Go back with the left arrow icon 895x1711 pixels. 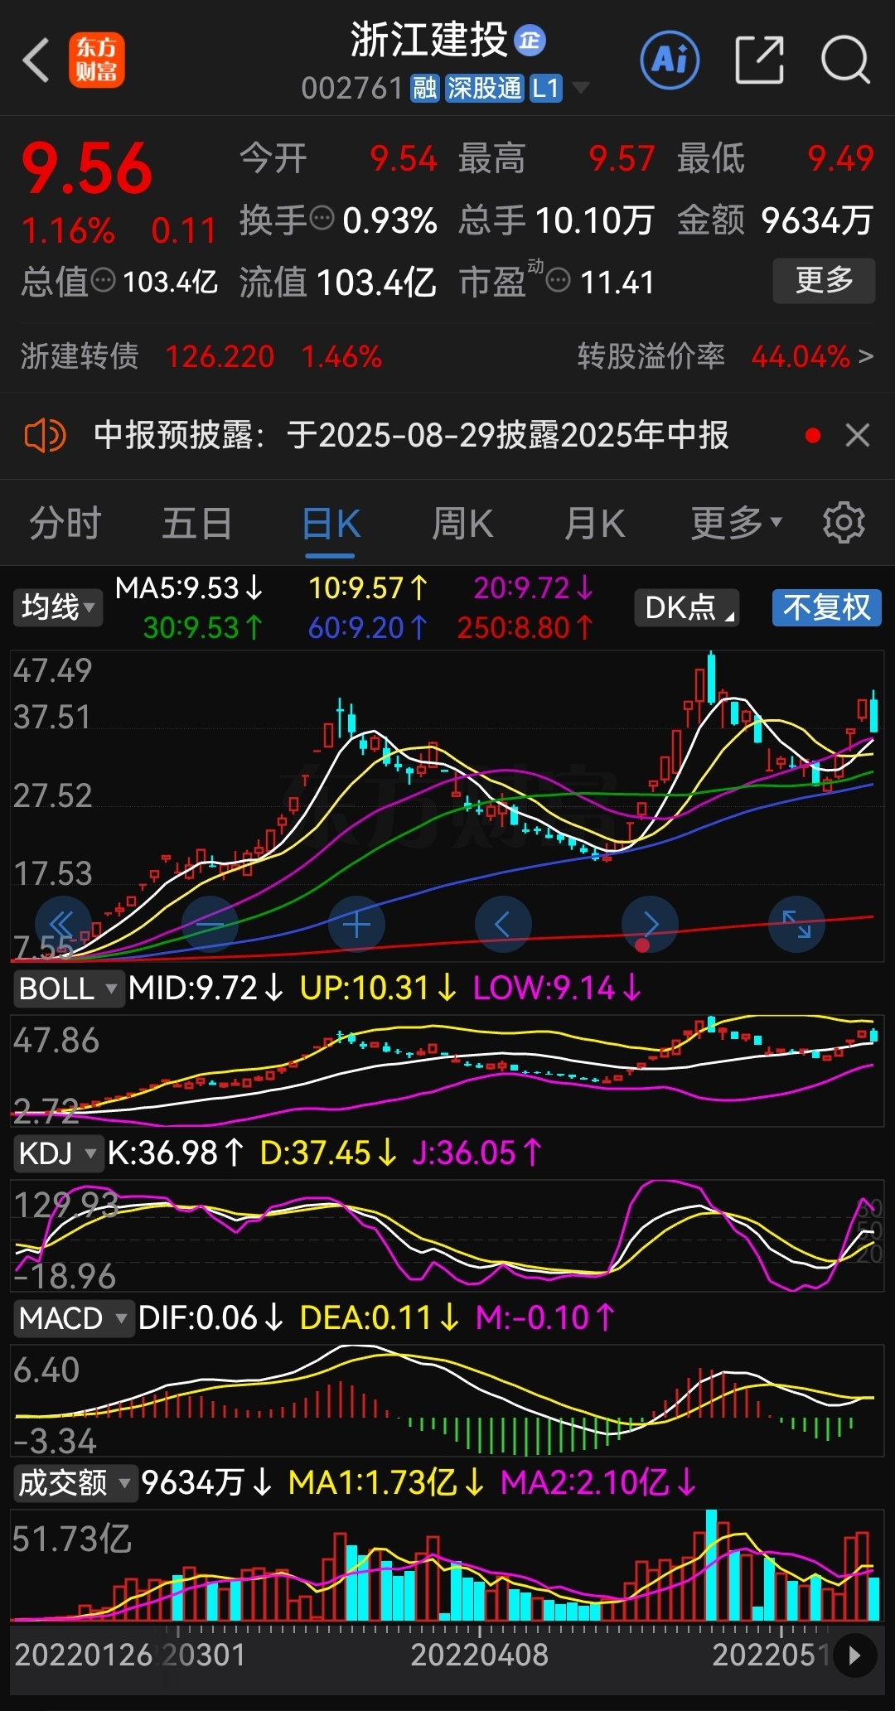(36, 60)
